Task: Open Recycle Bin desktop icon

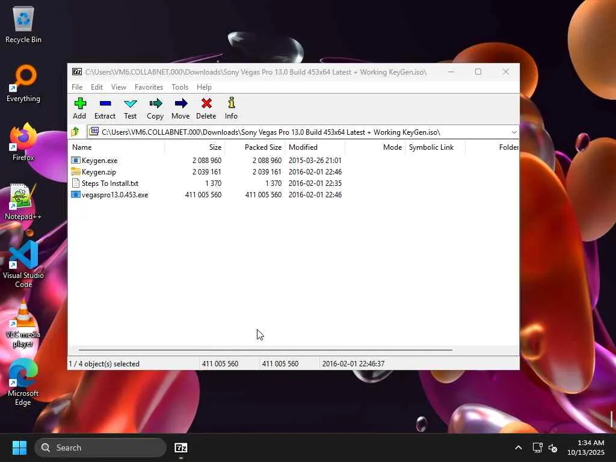Action: [x=23, y=25]
